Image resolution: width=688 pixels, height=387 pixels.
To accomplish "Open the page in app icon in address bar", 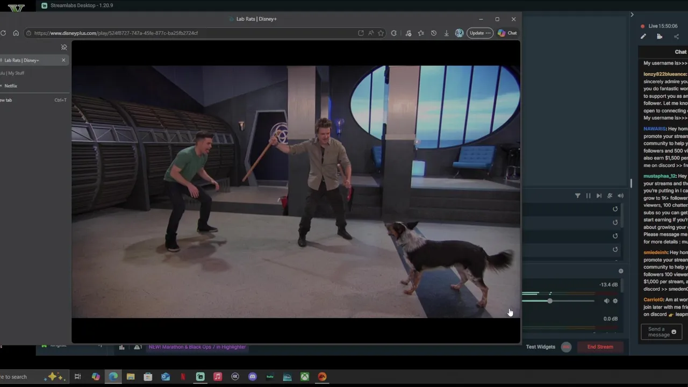I will [x=361, y=33].
